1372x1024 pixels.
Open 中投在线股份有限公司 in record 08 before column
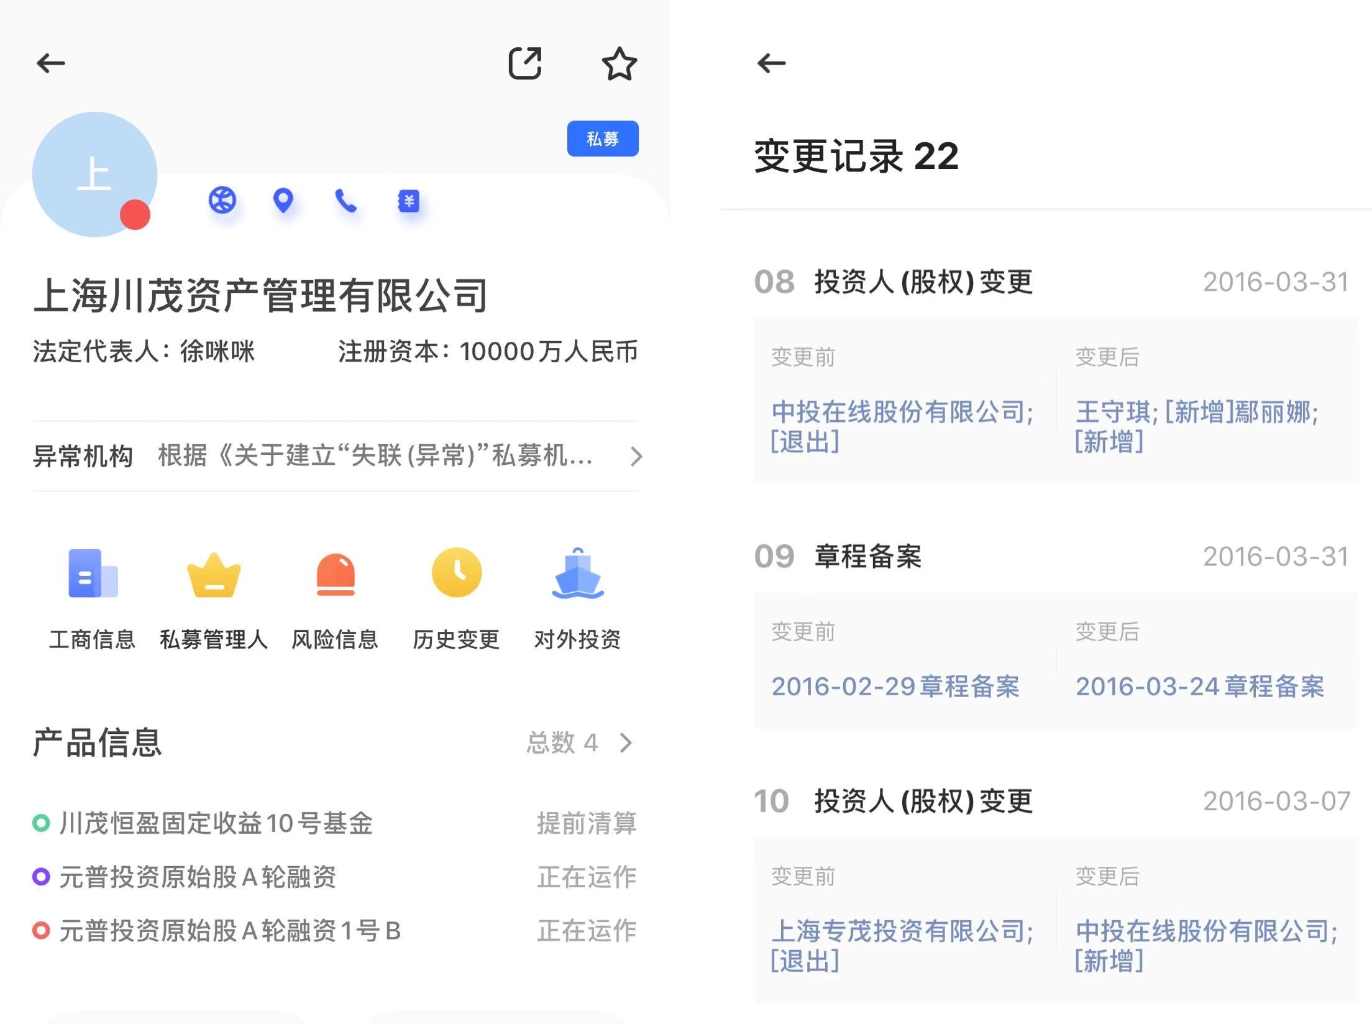[902, 412]
